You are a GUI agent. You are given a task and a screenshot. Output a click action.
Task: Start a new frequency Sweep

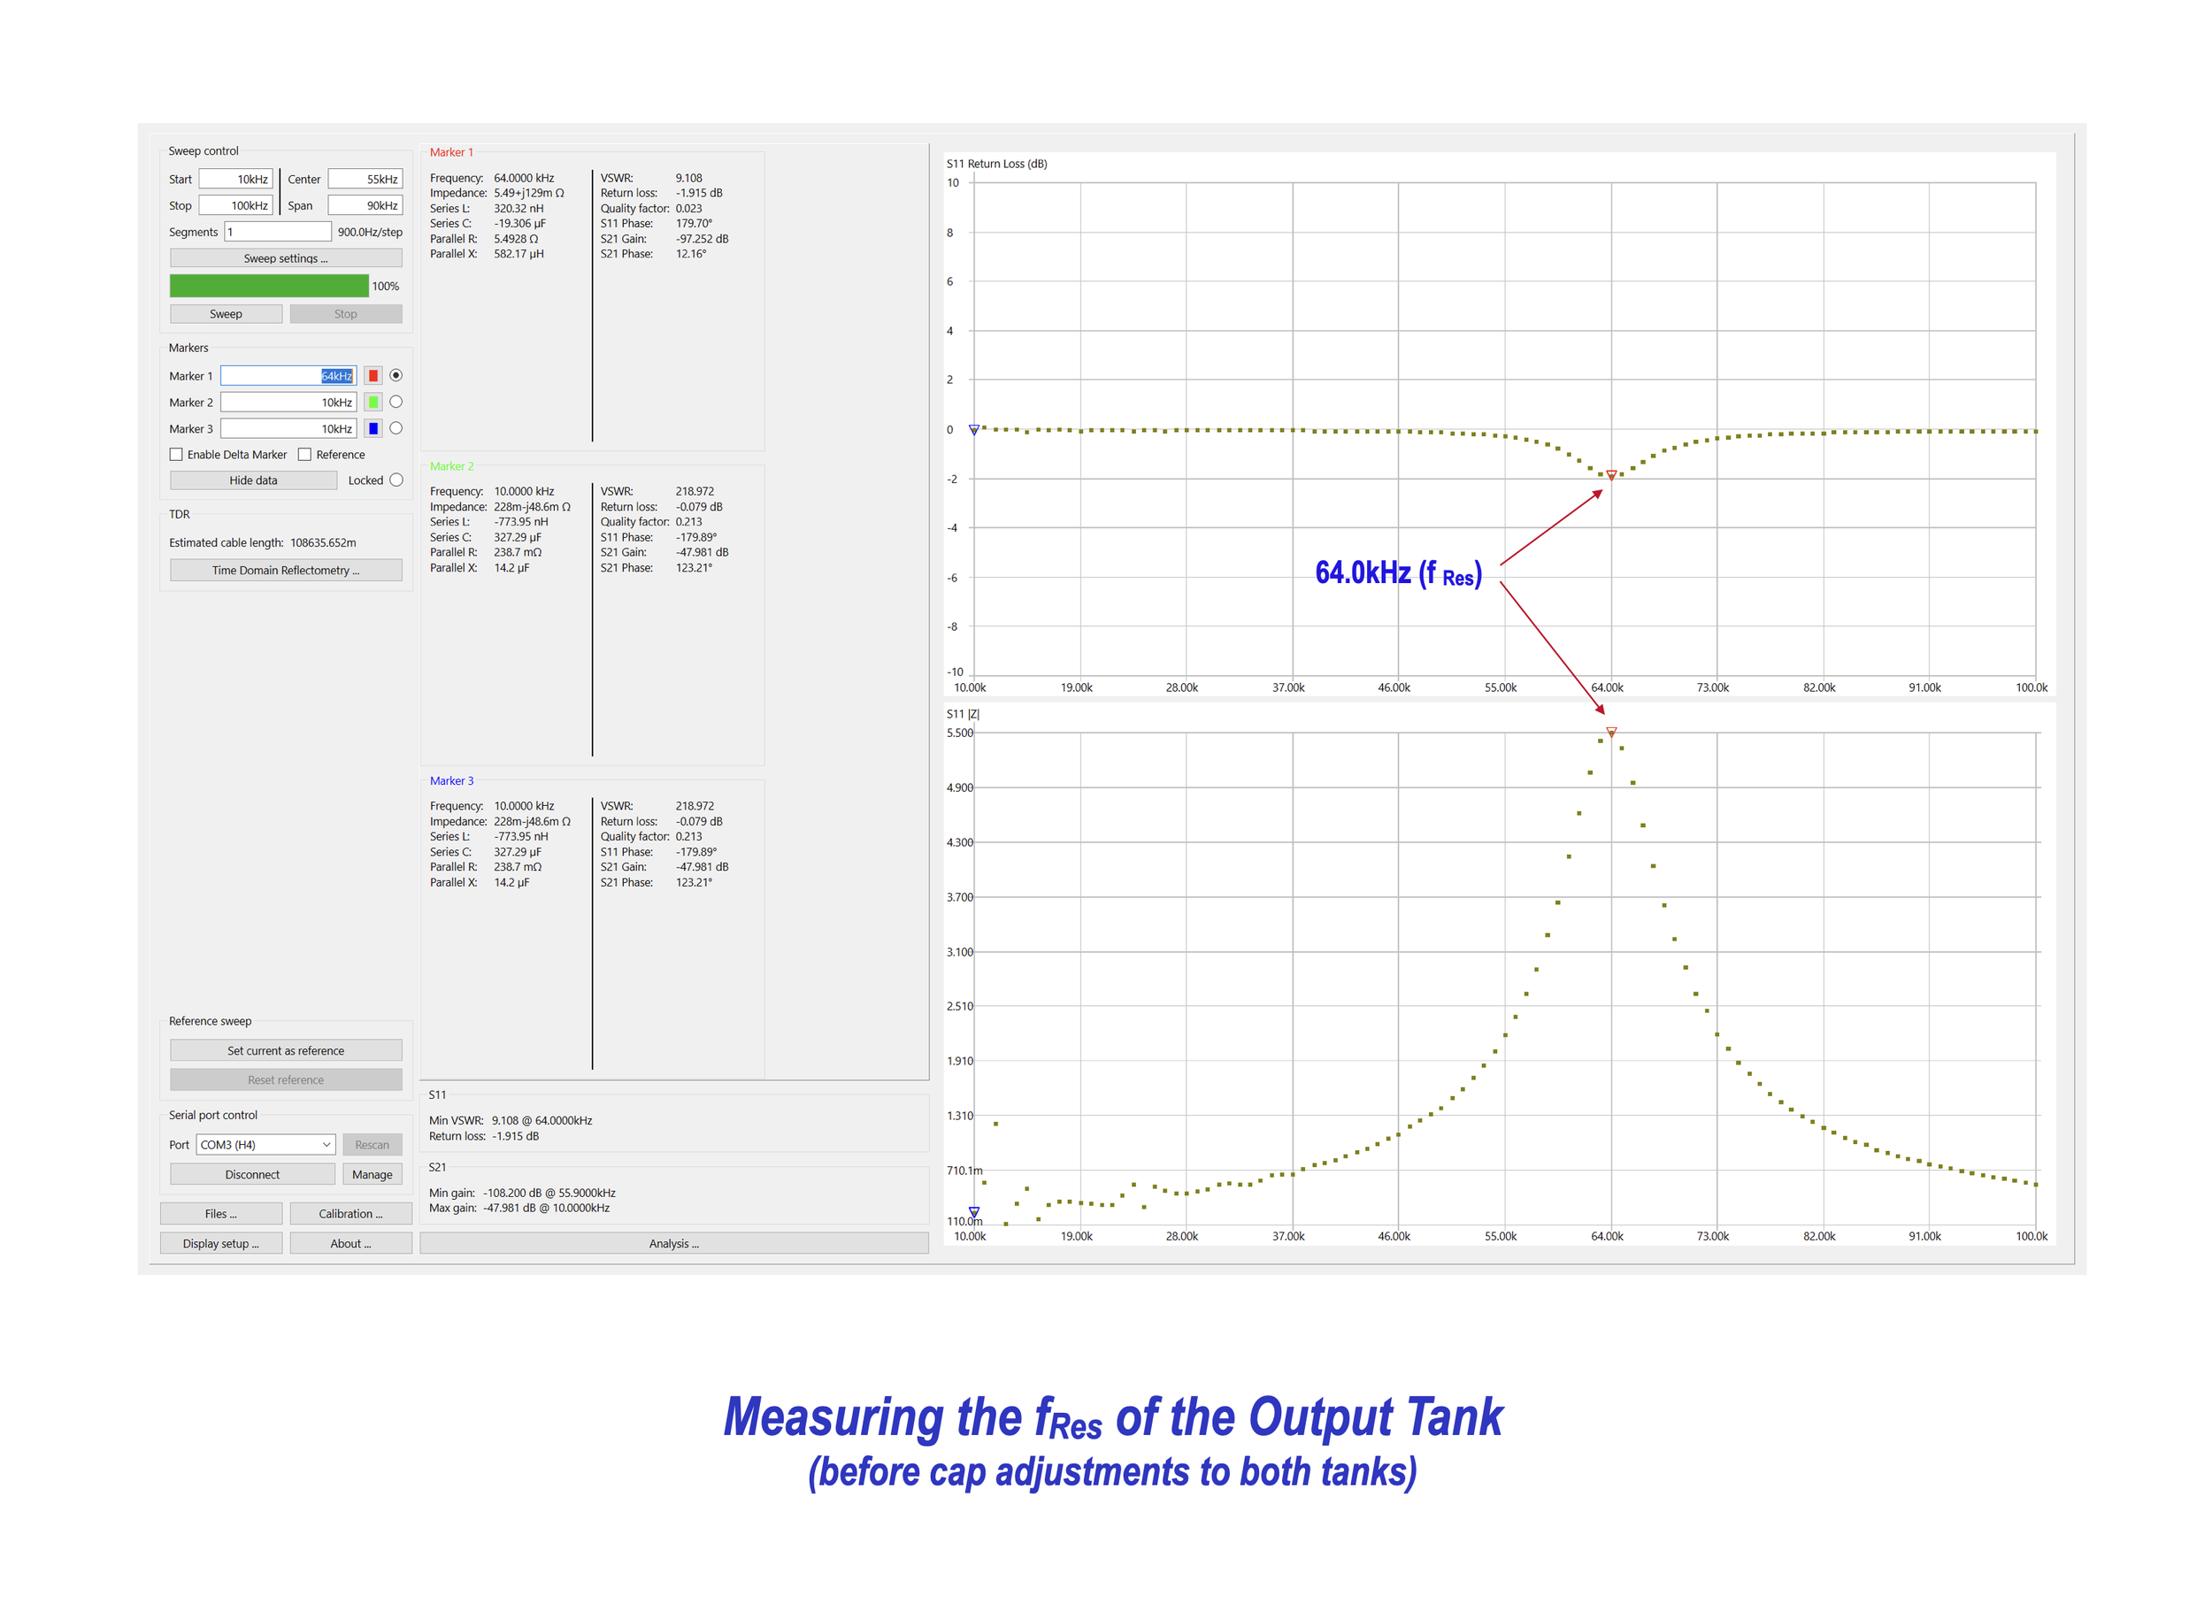(x=226, y=313)
